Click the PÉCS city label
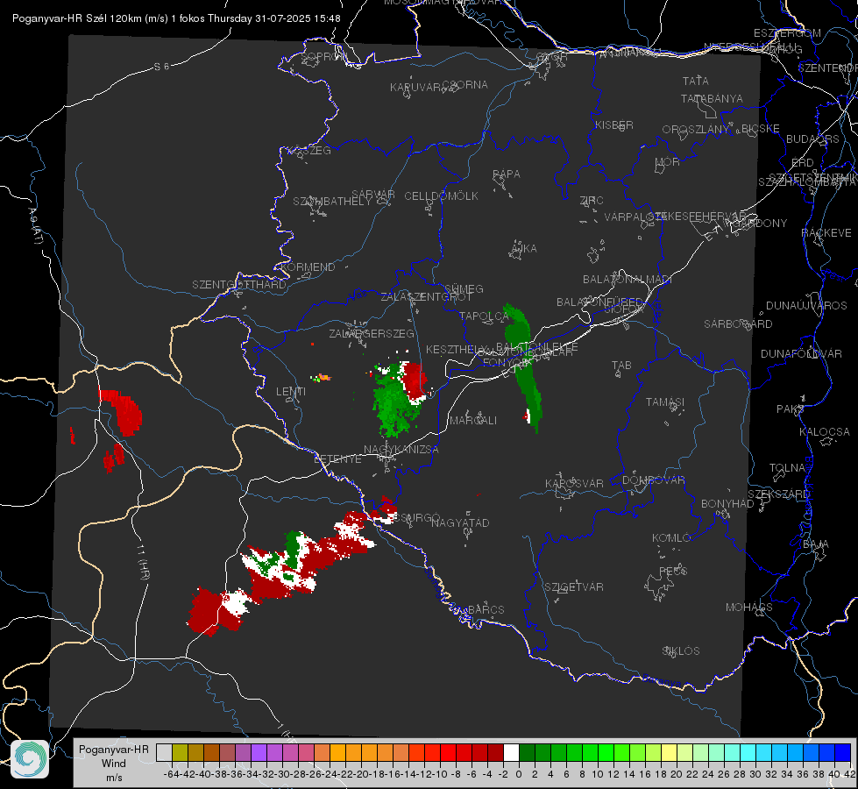The height and width of the screenshot is (789, 858). 672,571
